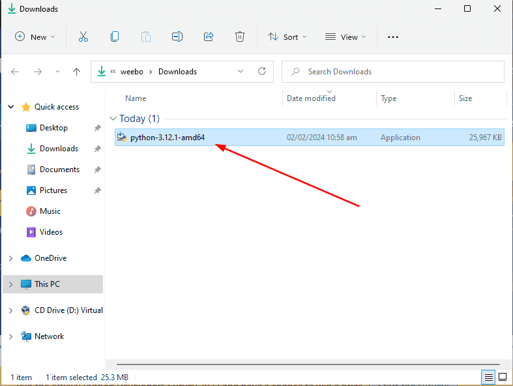Select OneDrive in navigation pane
Screen dimensions: 513x386
pos(50,258)
